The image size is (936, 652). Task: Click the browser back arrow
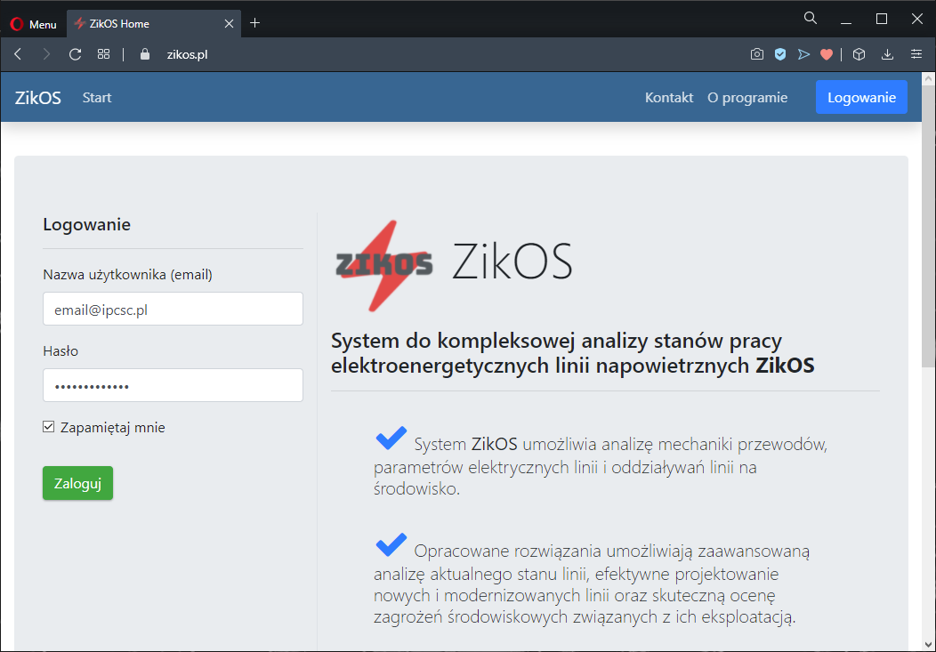(x=18, y=54)
